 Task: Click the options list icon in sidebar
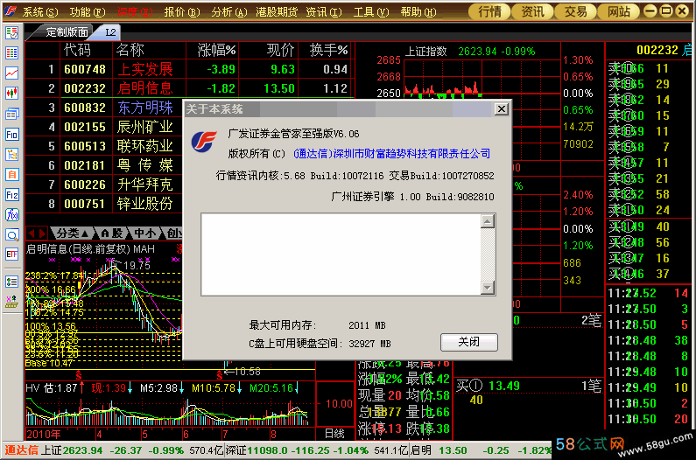pyautogui.click(x=11, y=282)
